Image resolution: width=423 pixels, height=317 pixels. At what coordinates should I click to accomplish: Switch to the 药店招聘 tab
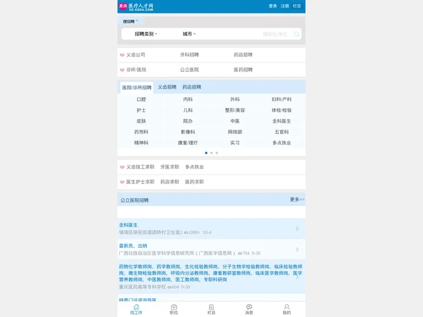pyautogui.click(x=192, y=87)
